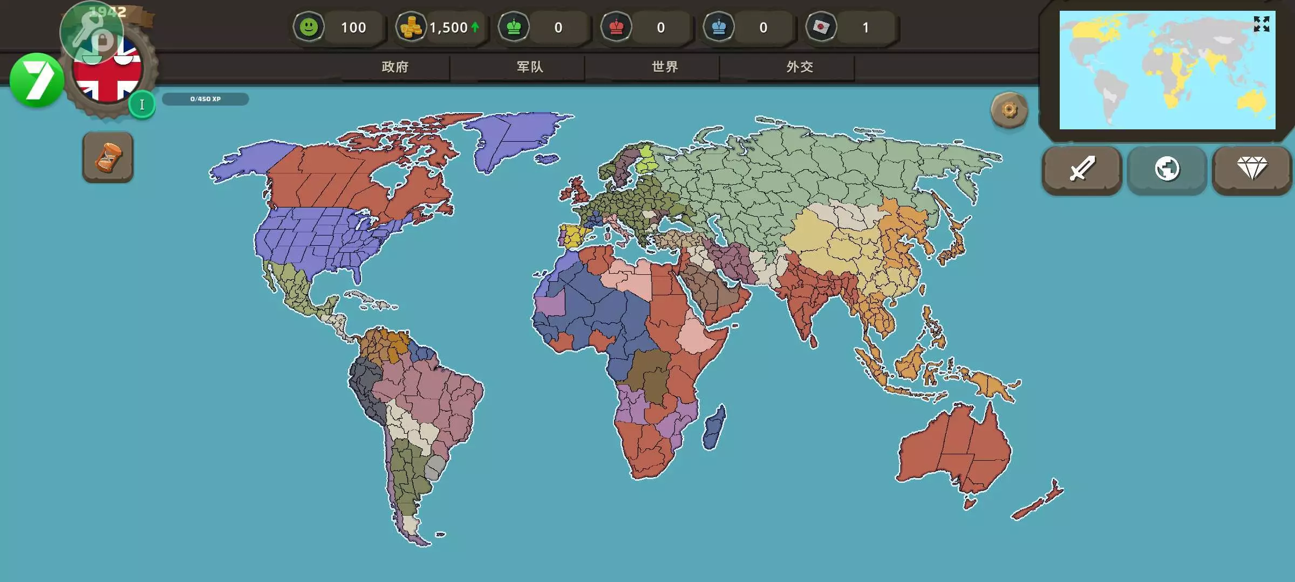The height and width of the screenshot is (582, 1295).
Task: Click the Japan flag card icon
Action: tap(821, 27)
